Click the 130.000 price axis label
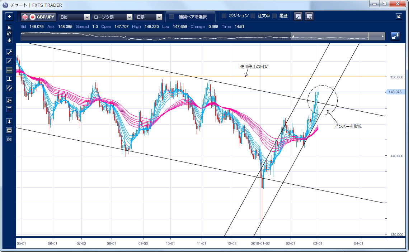Screen dimensions: 409x252 (x=397, y=234)
